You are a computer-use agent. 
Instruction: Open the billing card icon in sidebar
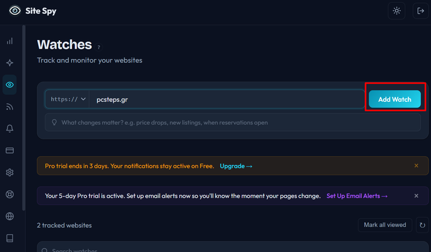coord(9,151)
